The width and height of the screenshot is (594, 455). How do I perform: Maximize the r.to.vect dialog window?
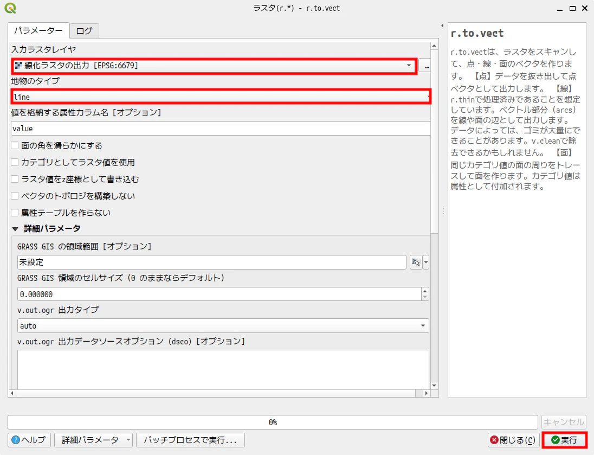click(x=572, y=8)
